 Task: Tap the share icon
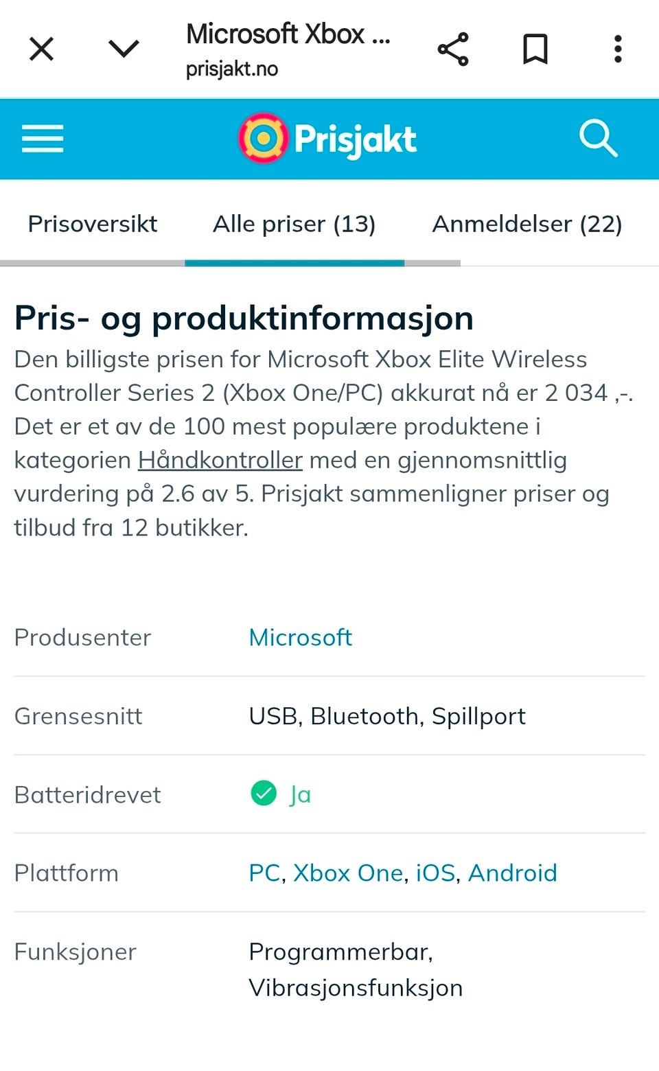tap(453, 49)
